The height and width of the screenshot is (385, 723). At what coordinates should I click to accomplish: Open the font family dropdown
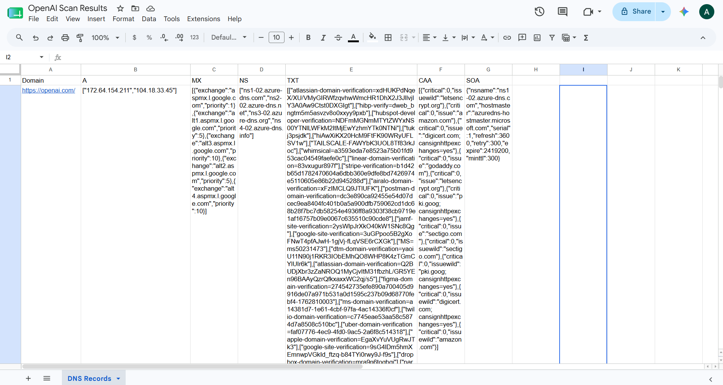tap(229, 37)
